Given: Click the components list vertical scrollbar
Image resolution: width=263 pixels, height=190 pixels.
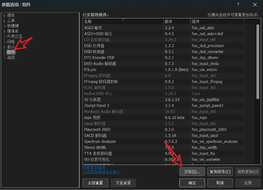Looking at the screenshot, I should point(258,62).
